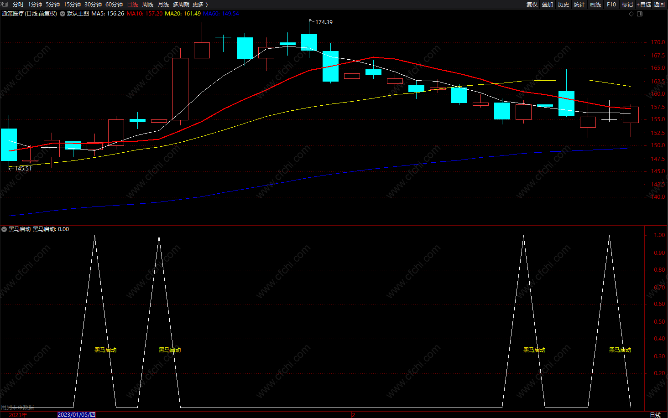Click the 145.51 low price label
This screenshot has height=418, width=668.
click(x=23, y=168)
